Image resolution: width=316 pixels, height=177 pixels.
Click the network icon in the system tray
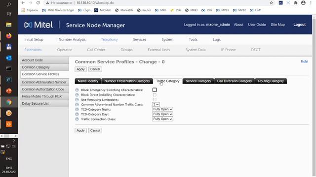tap(8, 147)
